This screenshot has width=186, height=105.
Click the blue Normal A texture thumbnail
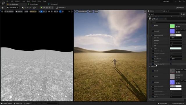tap(172, 31)
